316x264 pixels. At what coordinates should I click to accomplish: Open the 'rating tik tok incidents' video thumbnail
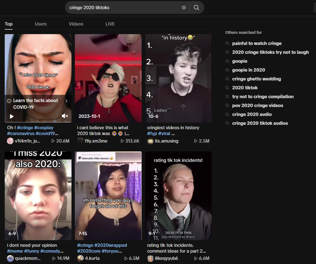pos(178,196)
